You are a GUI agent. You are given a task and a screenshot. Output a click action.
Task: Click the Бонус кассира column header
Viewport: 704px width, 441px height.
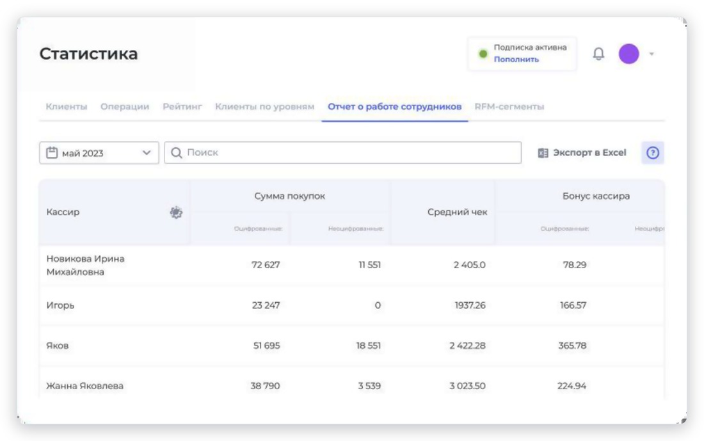596,196
